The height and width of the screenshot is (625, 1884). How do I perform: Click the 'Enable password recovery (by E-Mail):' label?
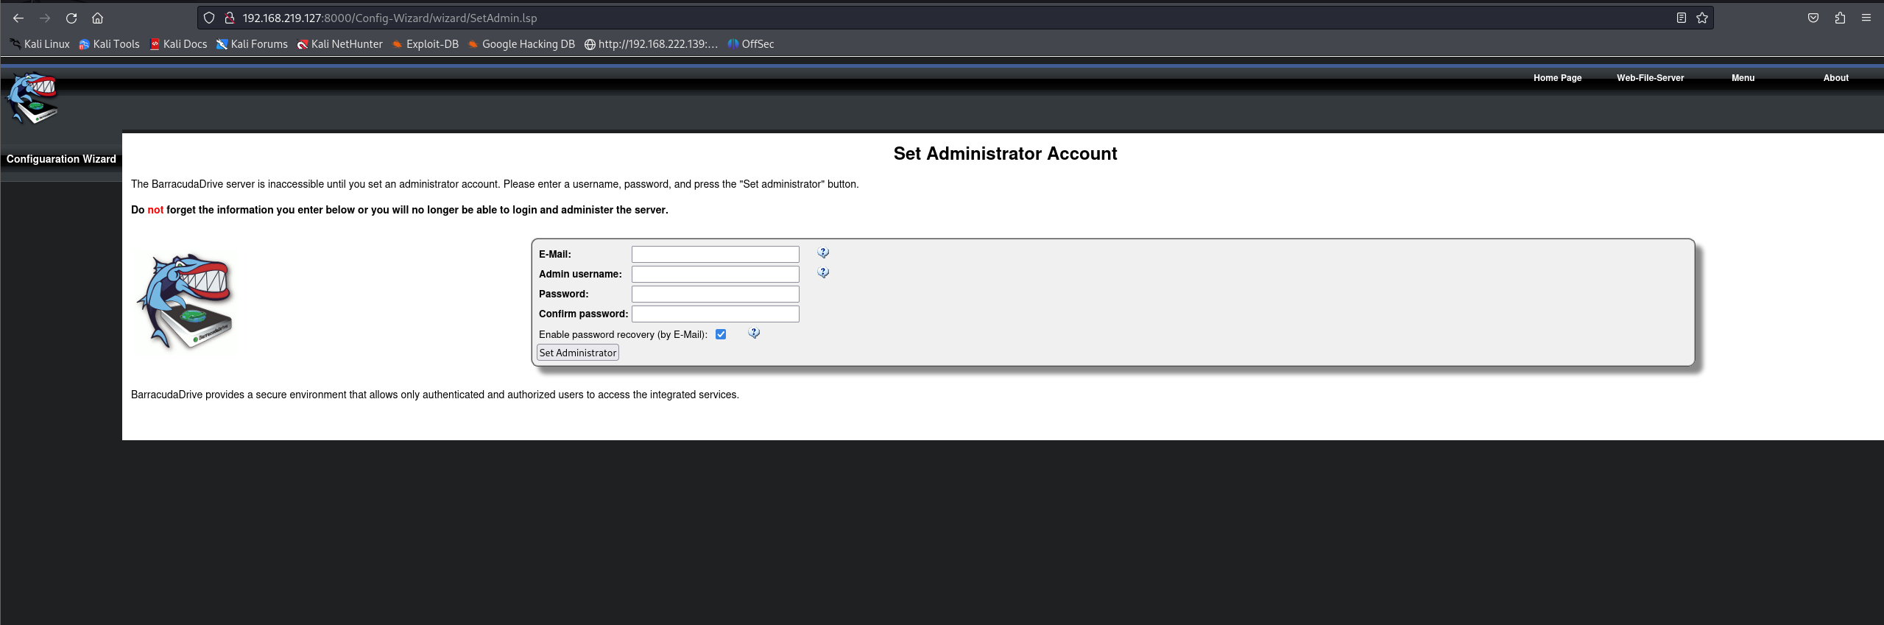[623, 334]
